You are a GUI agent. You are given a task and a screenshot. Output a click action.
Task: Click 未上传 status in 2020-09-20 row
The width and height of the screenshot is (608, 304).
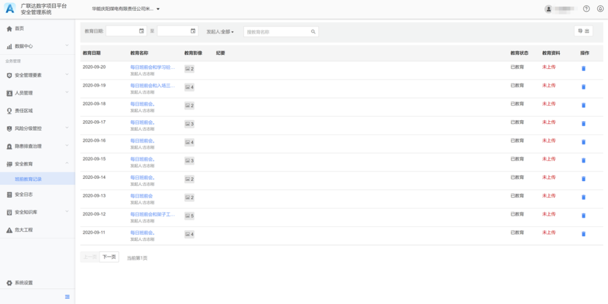tap(549, 67)
